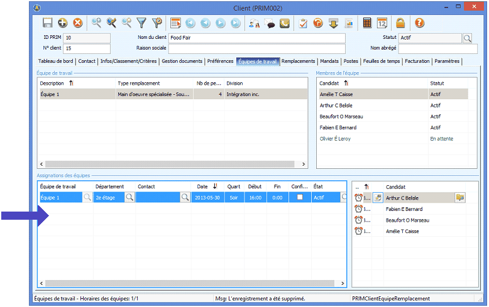Open the calculator tool

[367, 23]
